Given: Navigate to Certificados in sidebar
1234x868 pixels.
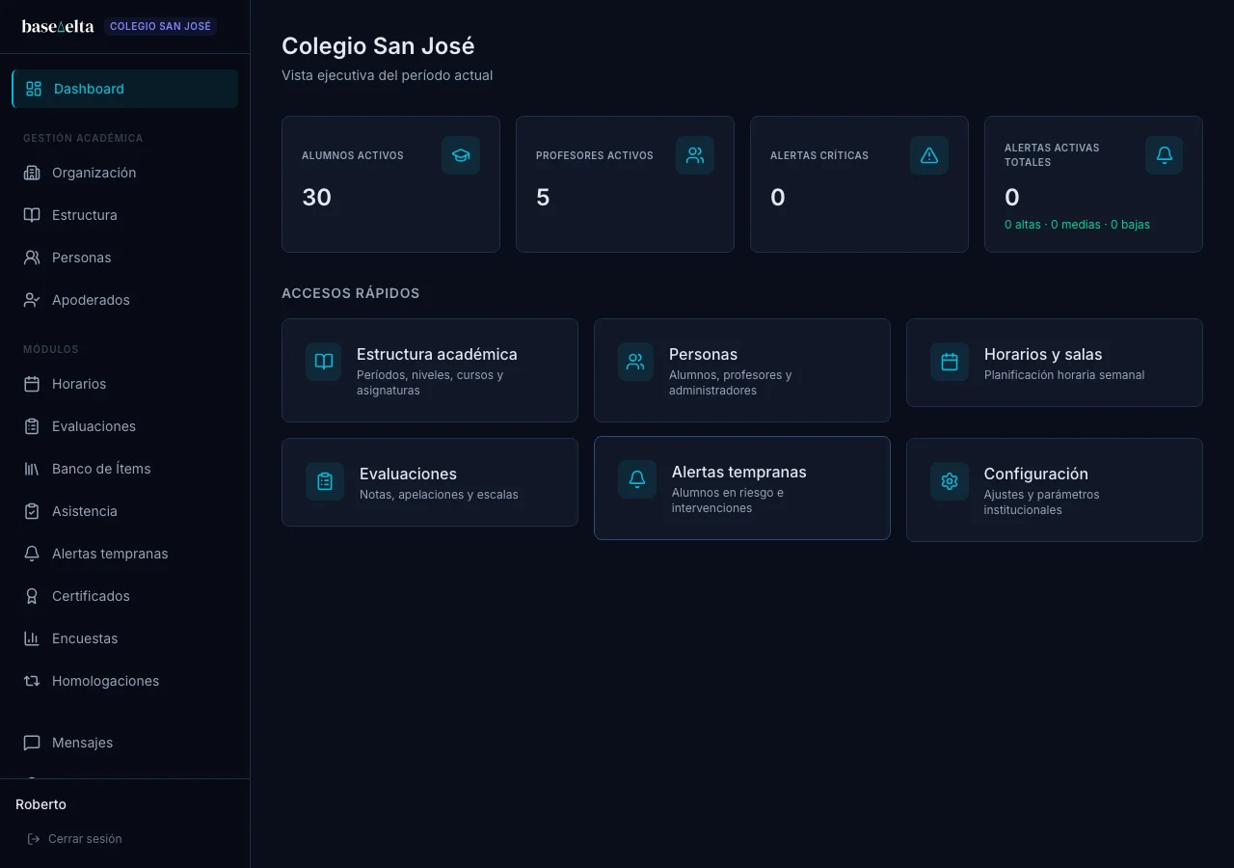Looking at the screenshot, I should pyautogui.click(x=125, y=596).
